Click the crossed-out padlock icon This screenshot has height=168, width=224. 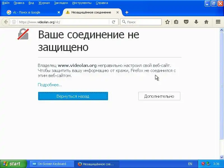(x=23, y=34)
